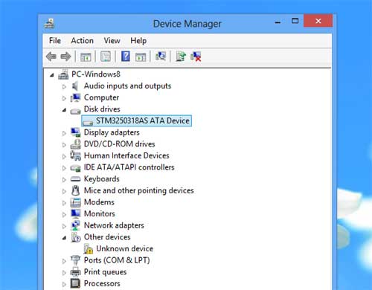Click the Modems category icon
The width and height of the screenshot is (372, 290).
coord(75,202)
